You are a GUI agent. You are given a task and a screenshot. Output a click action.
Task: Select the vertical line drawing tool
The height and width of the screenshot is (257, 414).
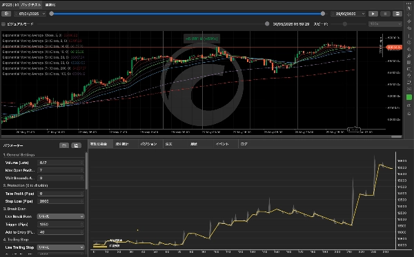coord(409,36)
